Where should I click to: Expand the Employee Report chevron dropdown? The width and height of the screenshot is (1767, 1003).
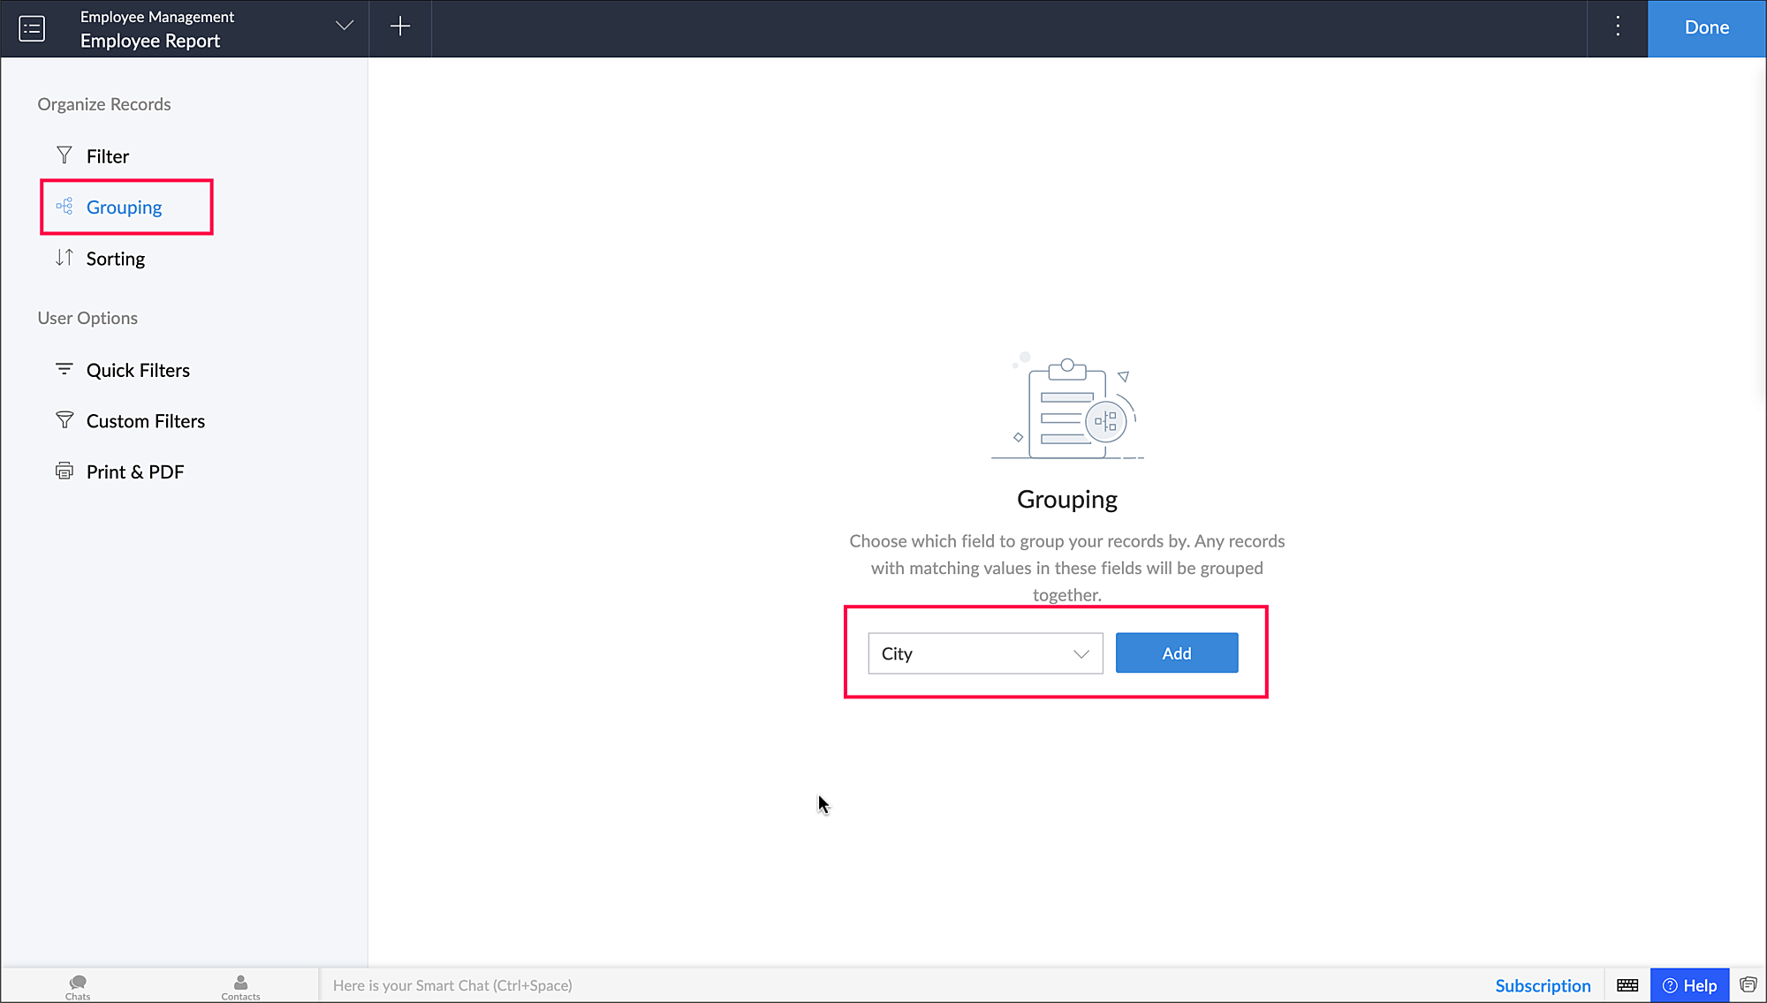click(345, 26)
